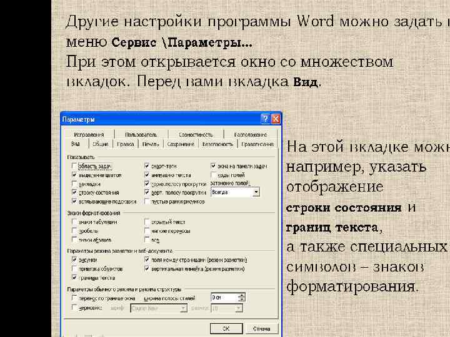Uncheck поля между страницами option
Viewport: 450px width, 337px height.
pos(147,260)
